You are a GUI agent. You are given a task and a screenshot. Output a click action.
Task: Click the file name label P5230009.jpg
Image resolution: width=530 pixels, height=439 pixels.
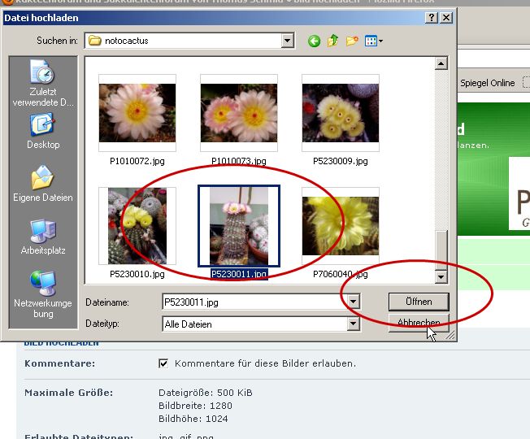pos(341,161)
